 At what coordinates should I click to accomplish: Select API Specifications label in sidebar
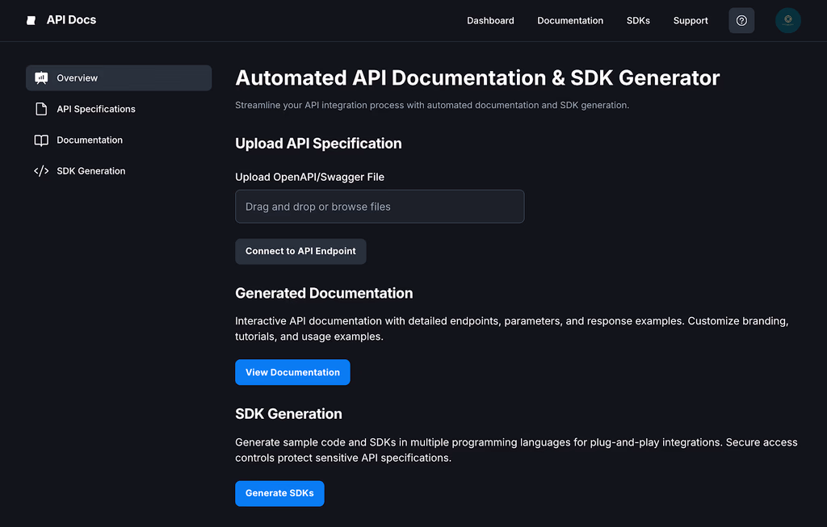click(x=96, y=109)
